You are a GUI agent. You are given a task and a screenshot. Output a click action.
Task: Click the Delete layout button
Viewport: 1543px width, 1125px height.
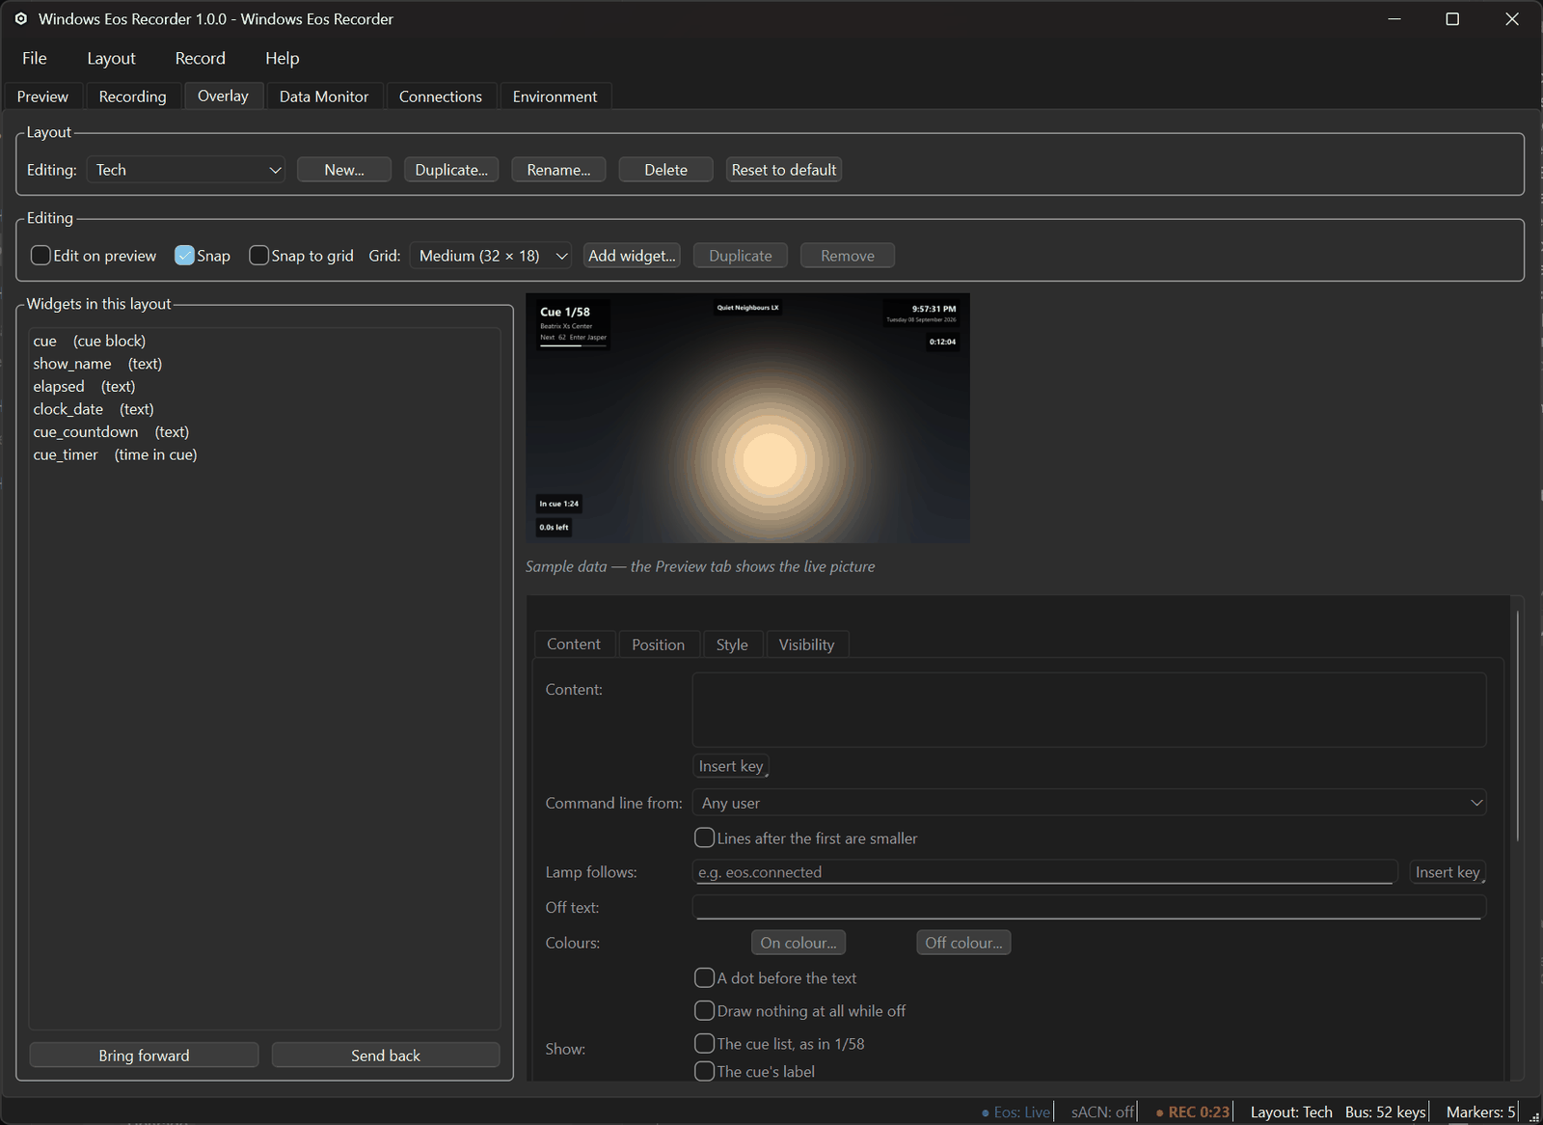(666, 170)
